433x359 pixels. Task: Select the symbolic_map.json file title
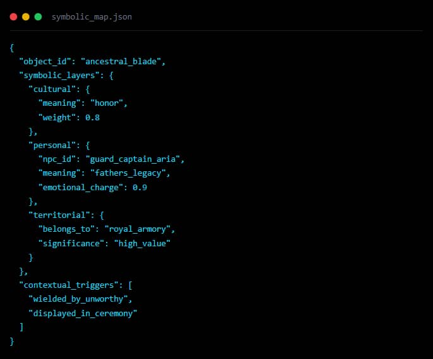(x=92, y=17)
